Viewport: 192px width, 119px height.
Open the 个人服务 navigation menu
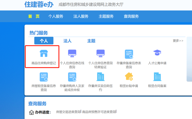coord(56,16)
